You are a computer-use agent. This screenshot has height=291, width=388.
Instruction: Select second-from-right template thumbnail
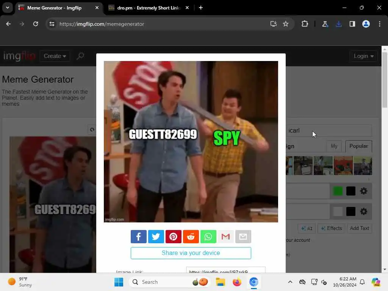[343, 166]
